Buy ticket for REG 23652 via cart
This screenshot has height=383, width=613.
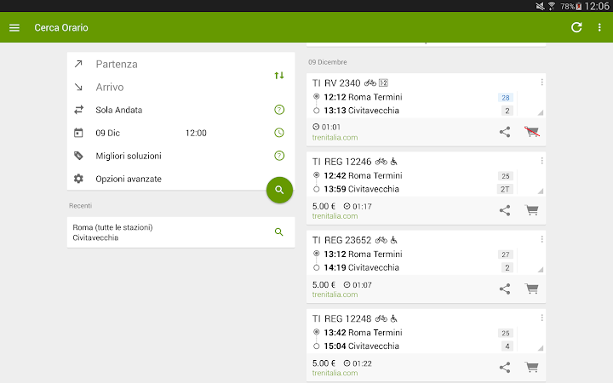[x=531, y=289]
